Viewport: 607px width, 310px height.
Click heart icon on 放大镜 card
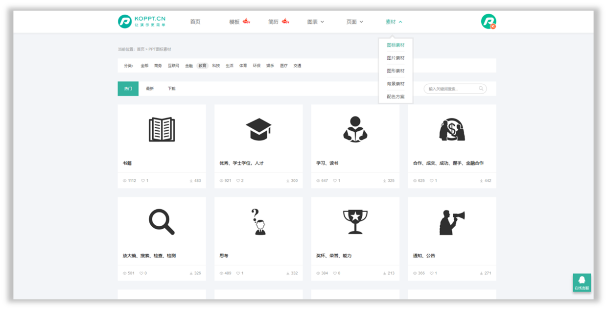pyautogui.click(x=141, y=273)
